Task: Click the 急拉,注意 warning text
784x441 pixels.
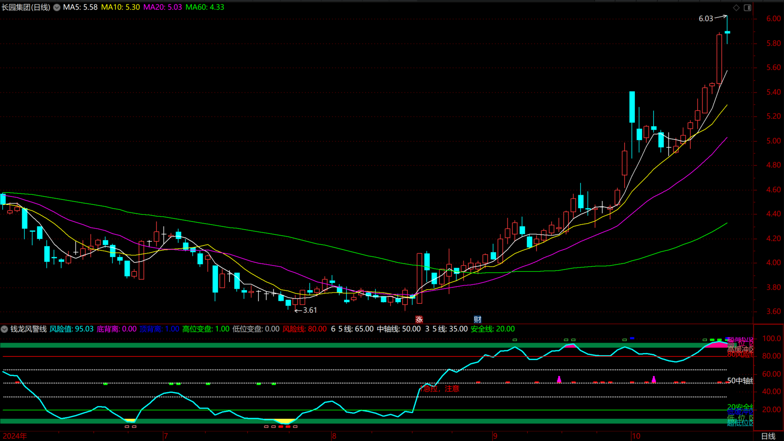Action: (441, 389)
